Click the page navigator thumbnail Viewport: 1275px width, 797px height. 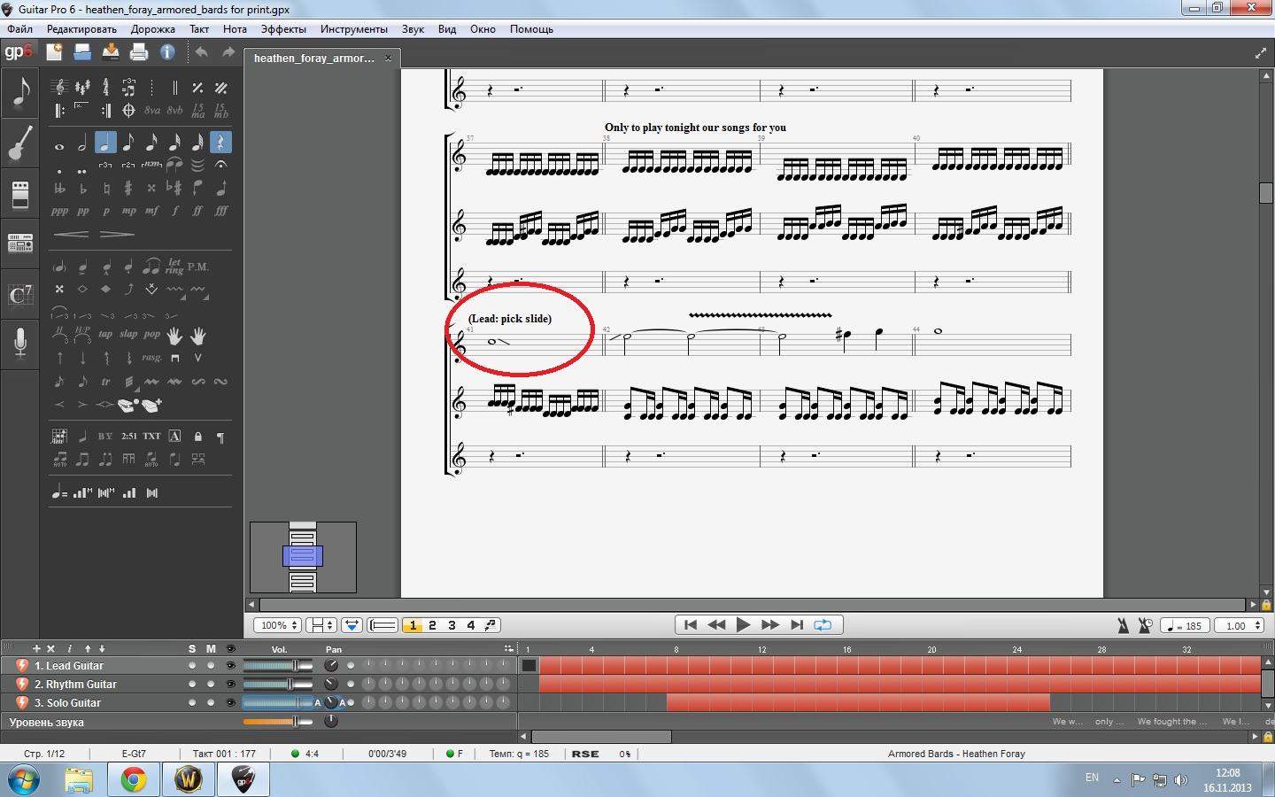point(303,557)
